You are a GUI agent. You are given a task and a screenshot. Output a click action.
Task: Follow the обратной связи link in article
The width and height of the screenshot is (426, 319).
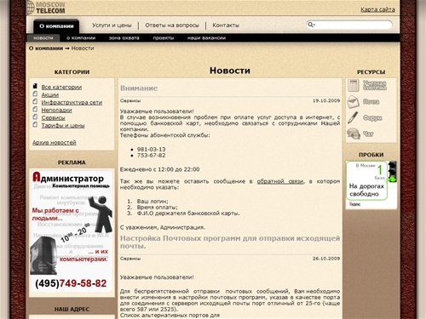[280, 181]
